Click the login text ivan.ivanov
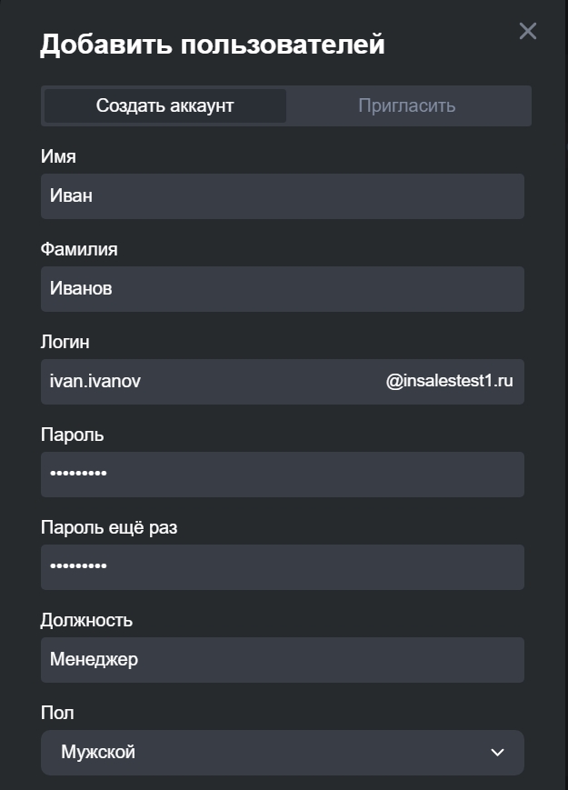Image resolution: width=568 pixels, height=790 pixels. click(x=95, y=382)
